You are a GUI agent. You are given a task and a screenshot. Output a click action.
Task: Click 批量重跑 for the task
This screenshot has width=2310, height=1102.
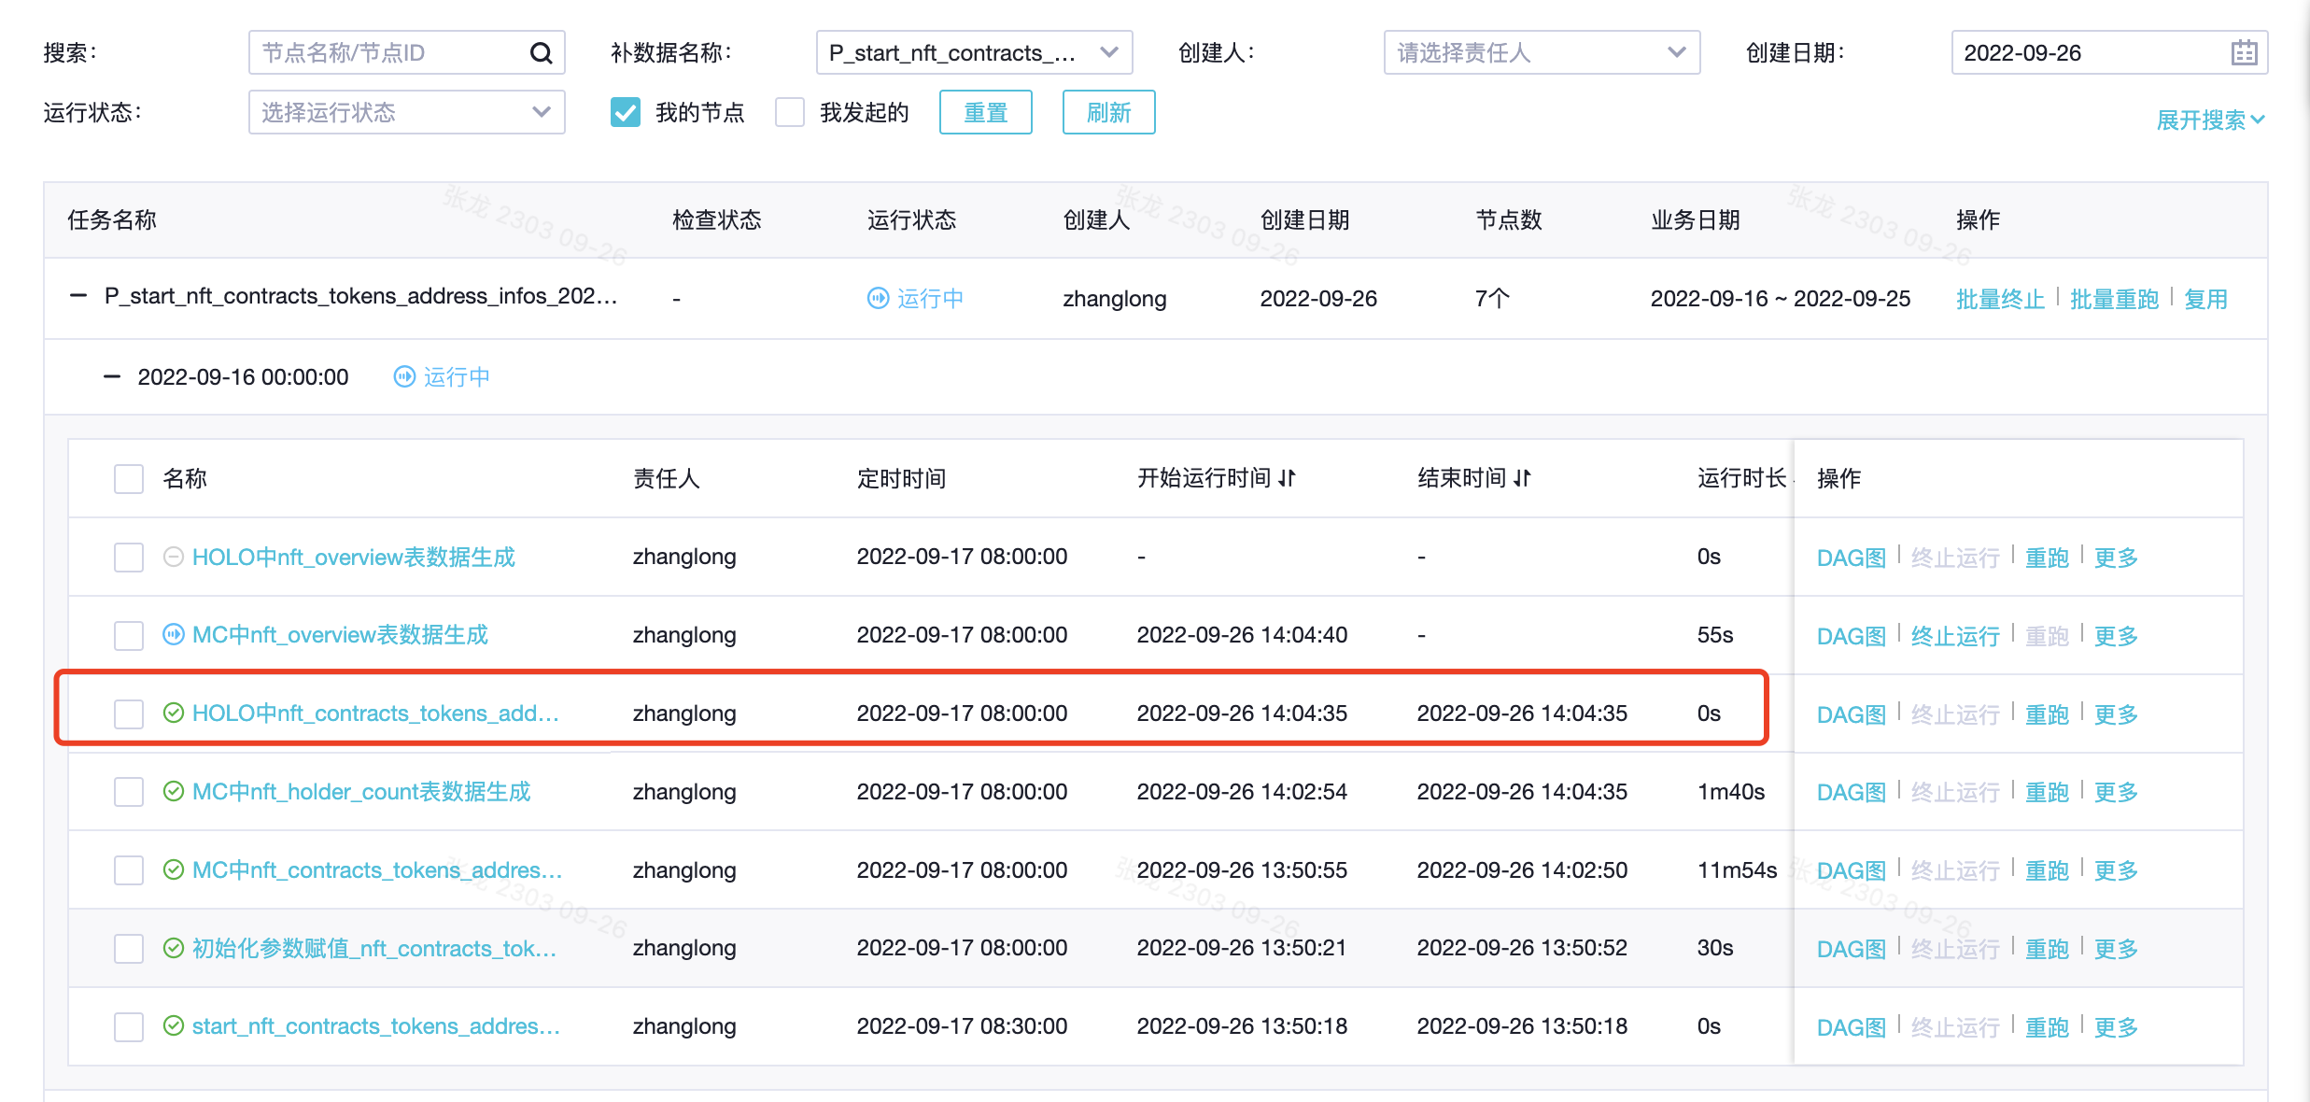pos(2114,299)
